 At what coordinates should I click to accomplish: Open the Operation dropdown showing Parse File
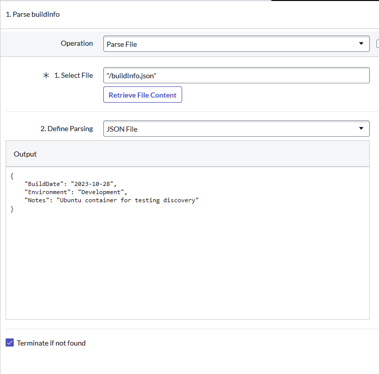[236, 44]
